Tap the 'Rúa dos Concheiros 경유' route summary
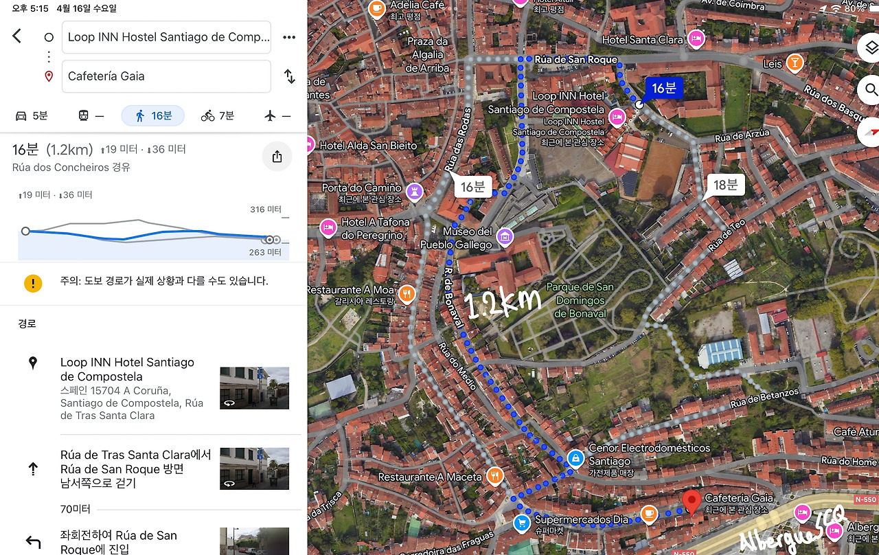This screenshot has width=879, height=555. point(71,168)
